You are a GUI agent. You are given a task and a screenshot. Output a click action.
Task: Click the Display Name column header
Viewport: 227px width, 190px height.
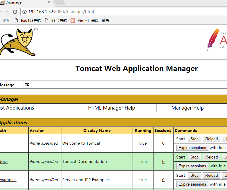[x=97, y=130]
